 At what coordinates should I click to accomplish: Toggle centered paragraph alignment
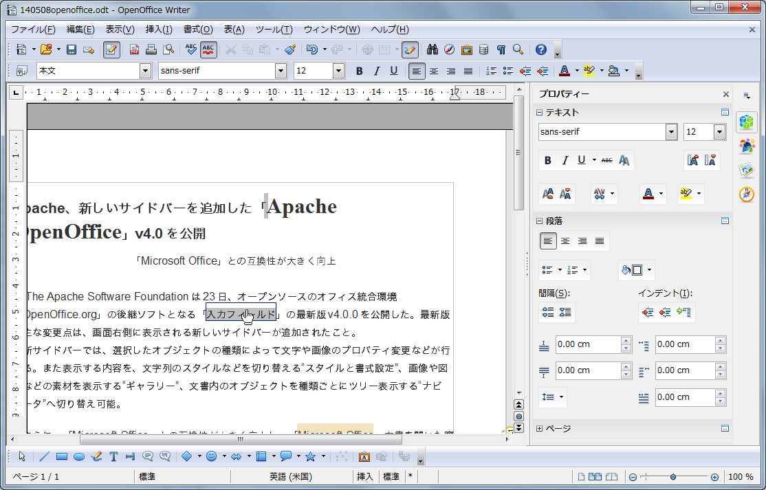coord(434,71)
